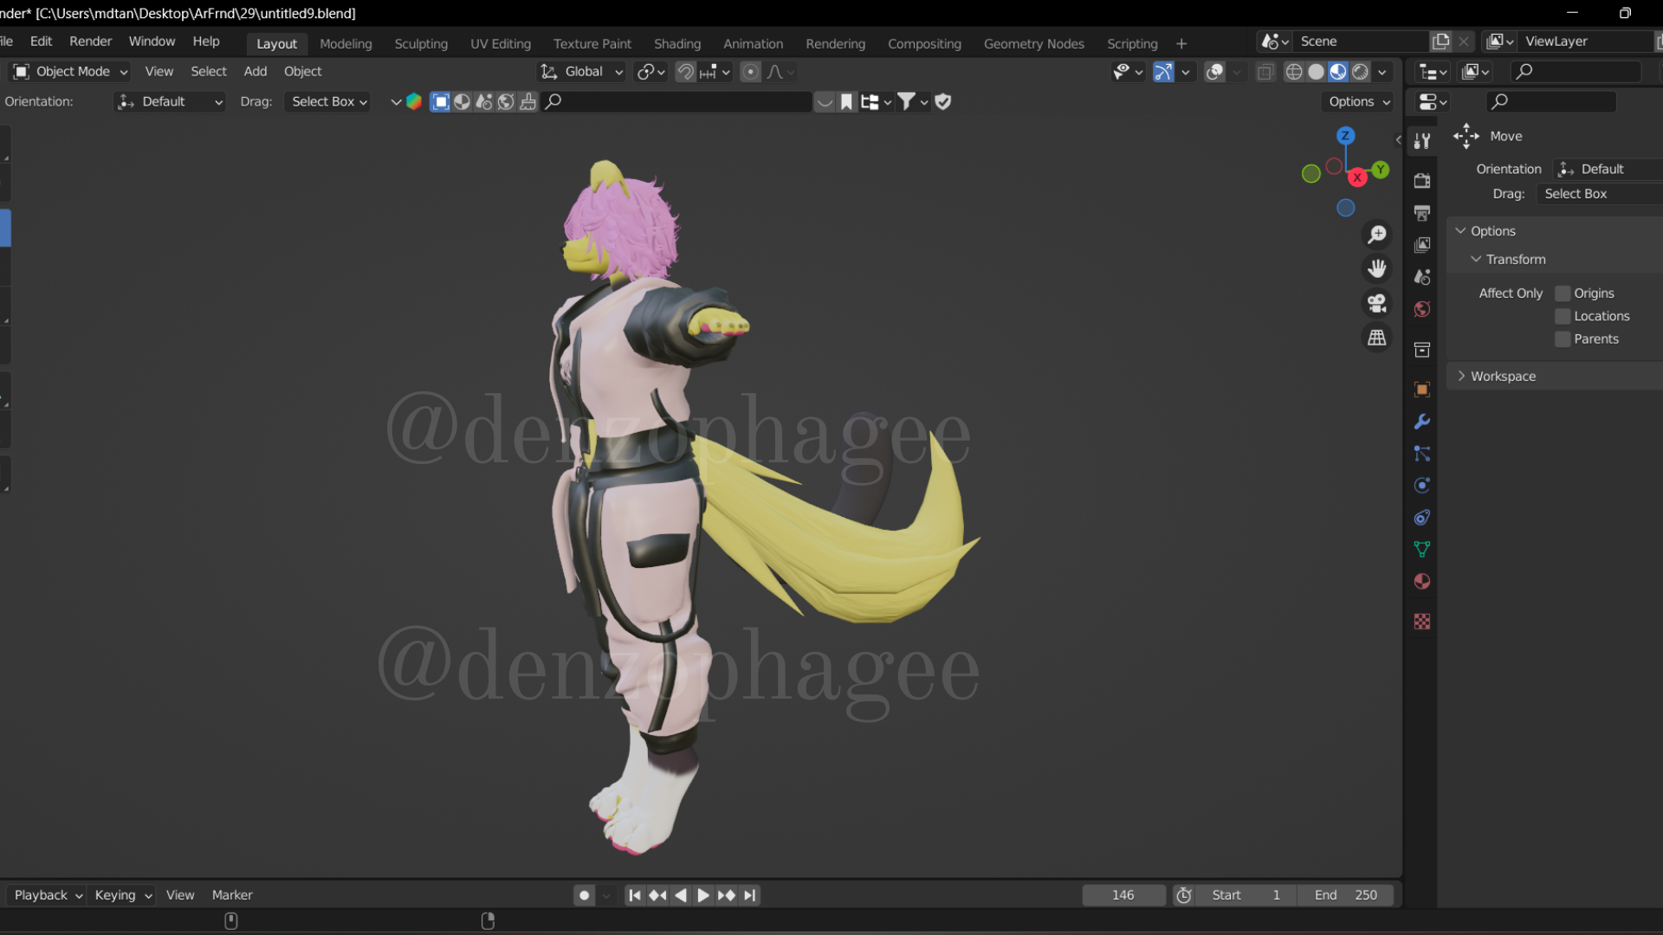Click the current frame field showing 146

click(x=1123, y=895)
